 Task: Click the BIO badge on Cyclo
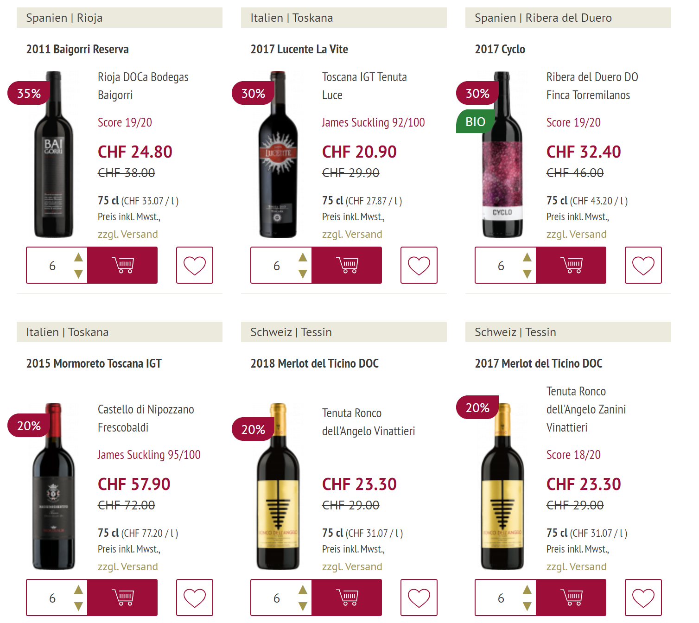(475, 121)
